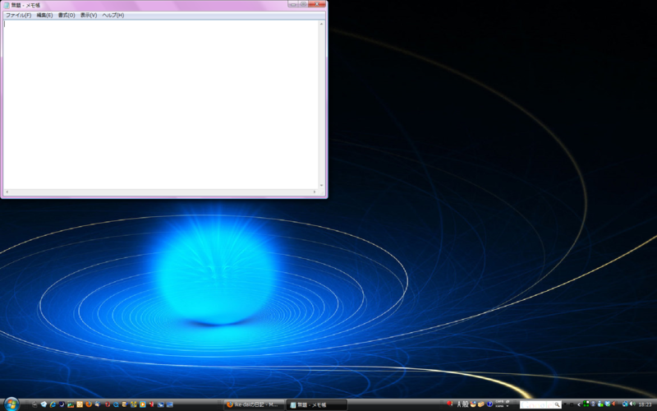Click the green squares tray icon

click(x=586, y=404)
